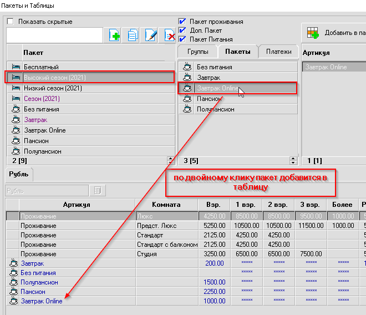Select Низкий сезон (2021) in package list
Image resolution: width=366 pixels, height=315 pixels.
coord(53,88)
